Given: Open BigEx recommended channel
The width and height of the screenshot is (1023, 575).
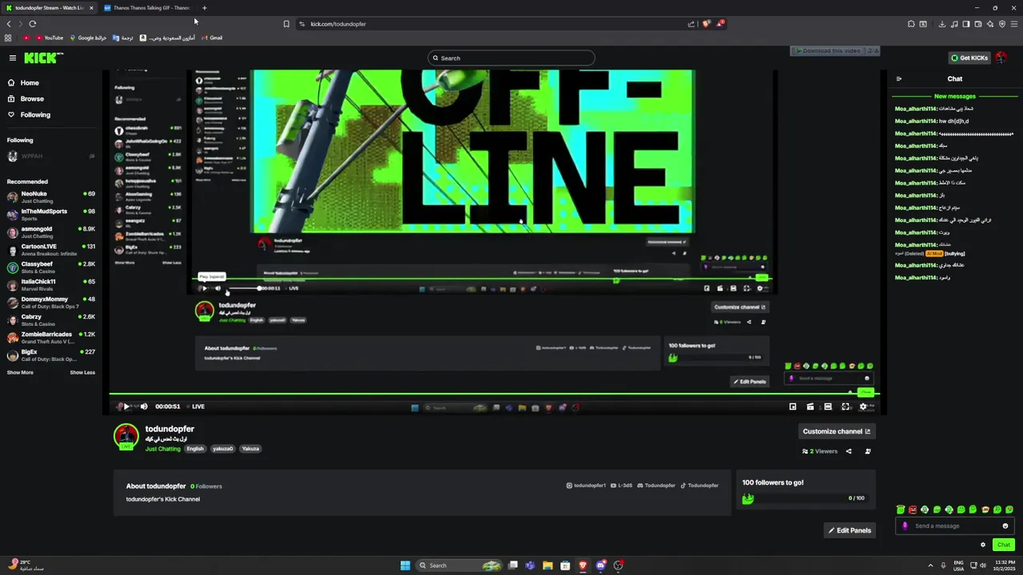Looking at the screenshot, I should 50,355.
